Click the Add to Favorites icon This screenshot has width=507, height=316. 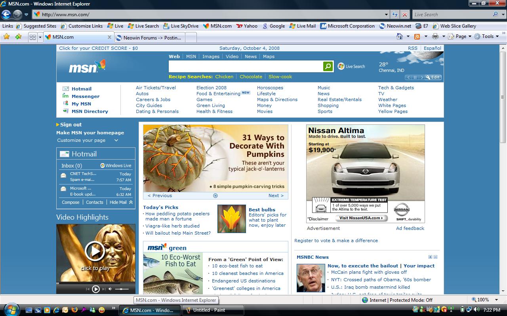18,37
